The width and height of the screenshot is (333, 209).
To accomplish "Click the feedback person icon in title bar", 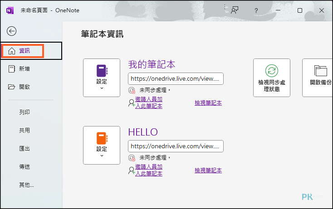I will click(235, 10).
